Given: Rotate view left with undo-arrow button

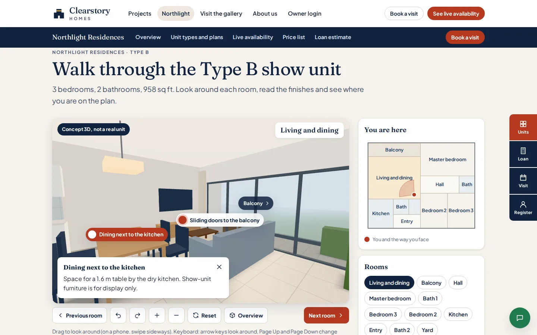Looking at the screenshot, I should click(x=118, y=315).
